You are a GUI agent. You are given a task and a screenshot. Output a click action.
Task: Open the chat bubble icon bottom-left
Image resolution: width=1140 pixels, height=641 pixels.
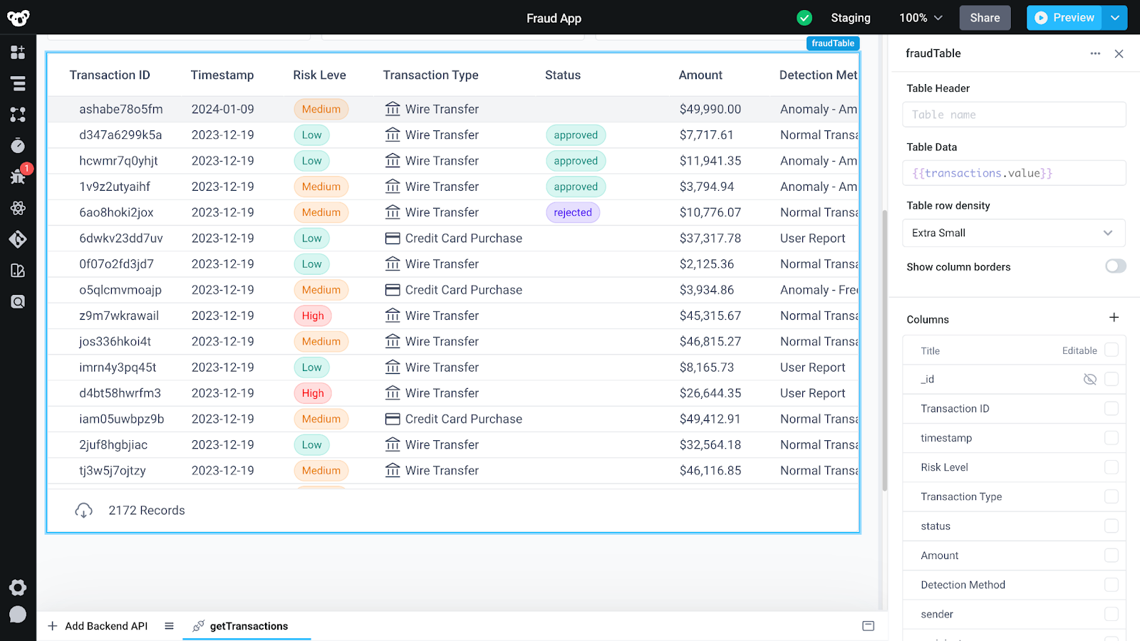pos(18,614)
